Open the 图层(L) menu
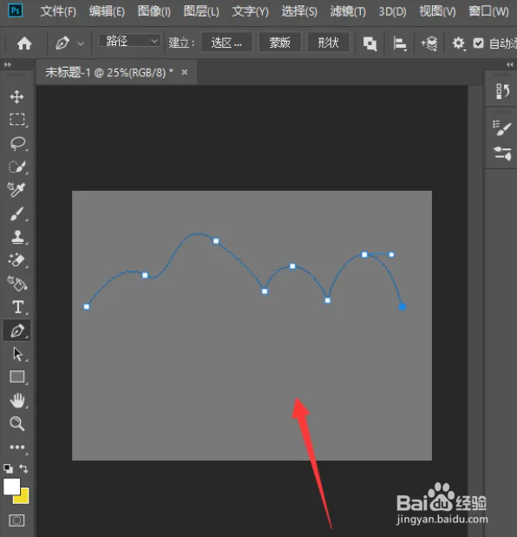Screen dimensions: 517x537 click(201, 11)
